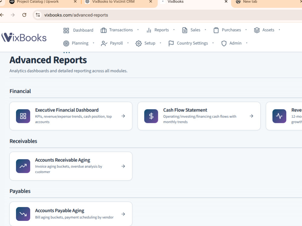Click the Transactions briefcase icon
This screenshot has height=226, width=302.
(103, 30)
